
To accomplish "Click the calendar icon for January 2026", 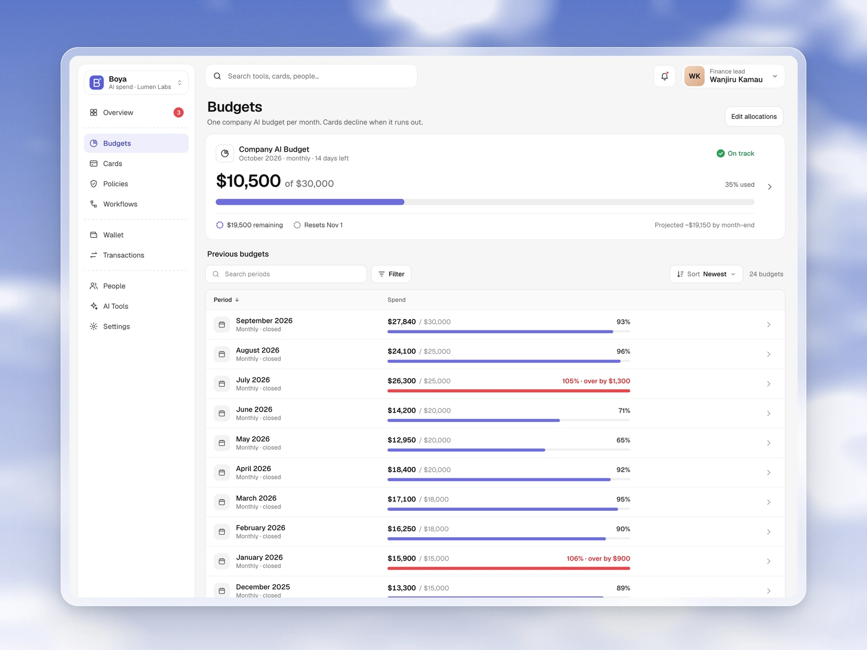I will [x=222, y=561].
